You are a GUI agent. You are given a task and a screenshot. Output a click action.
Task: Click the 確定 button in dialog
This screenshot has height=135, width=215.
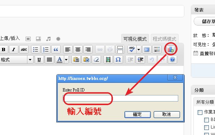(137, 114)
